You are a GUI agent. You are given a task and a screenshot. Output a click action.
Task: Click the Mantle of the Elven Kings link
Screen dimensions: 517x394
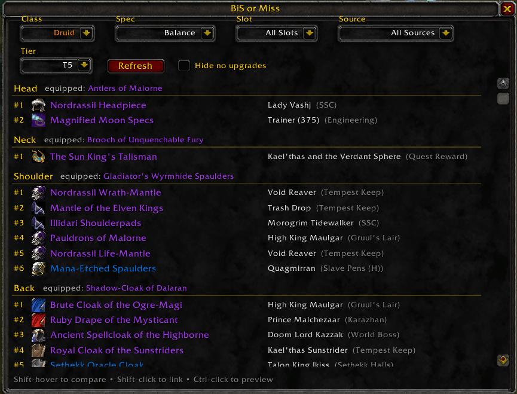pos(106,208)
